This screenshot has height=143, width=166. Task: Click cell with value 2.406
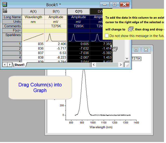[56, 44]
